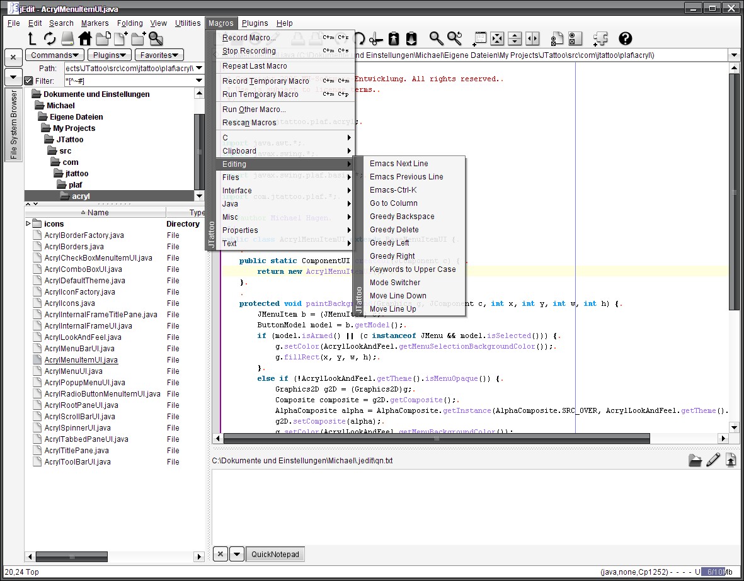
Task: Split the view horizontally icon
Action: (515, 38)
